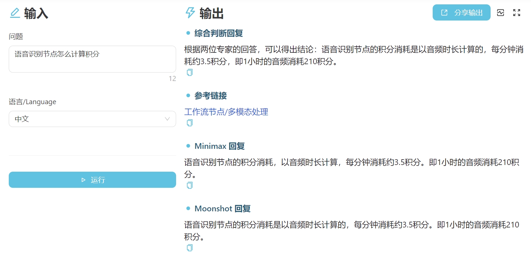This screenshot has width=531, height=255.
Task: Open the run monitor waveform icon
Action: tap(500, 13)
